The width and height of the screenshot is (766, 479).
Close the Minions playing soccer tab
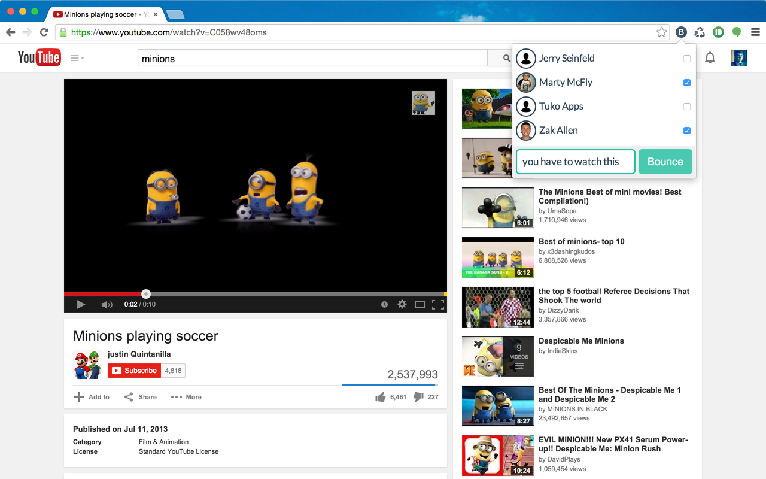(x=156, y=14)
